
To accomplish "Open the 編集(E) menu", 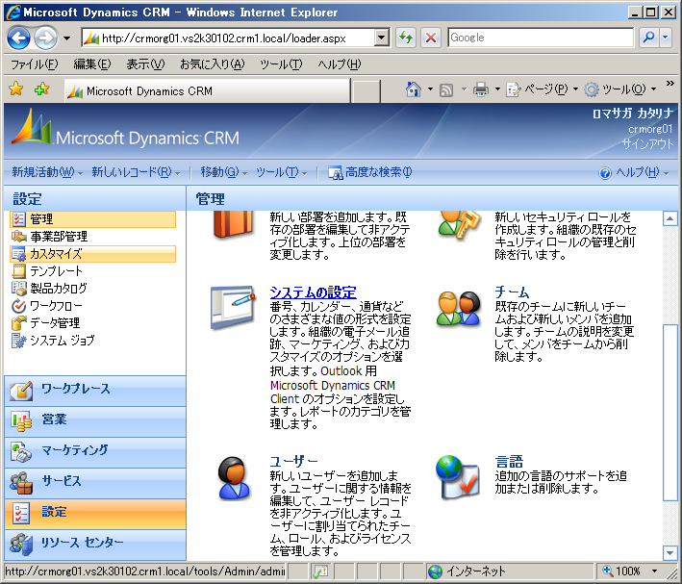I will click(91, 64).
